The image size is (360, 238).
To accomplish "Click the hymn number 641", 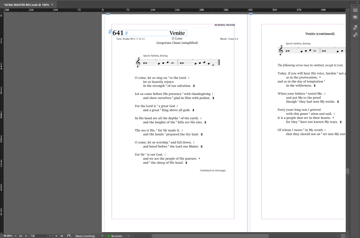I will 118,33.
